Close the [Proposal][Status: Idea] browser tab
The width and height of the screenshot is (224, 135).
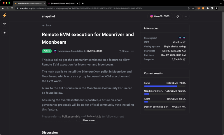(77, 3)
